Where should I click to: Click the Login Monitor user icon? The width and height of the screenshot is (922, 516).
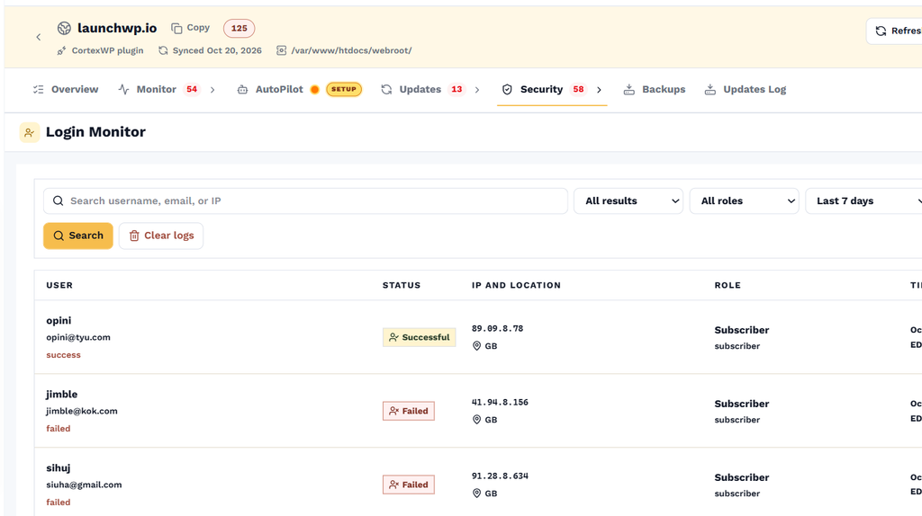coord(30,133)
